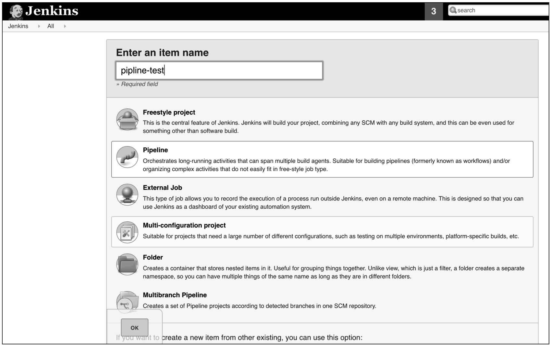
Task: Choose the Pipeline title
Action: pyautogui.click(x=155, y=150)
